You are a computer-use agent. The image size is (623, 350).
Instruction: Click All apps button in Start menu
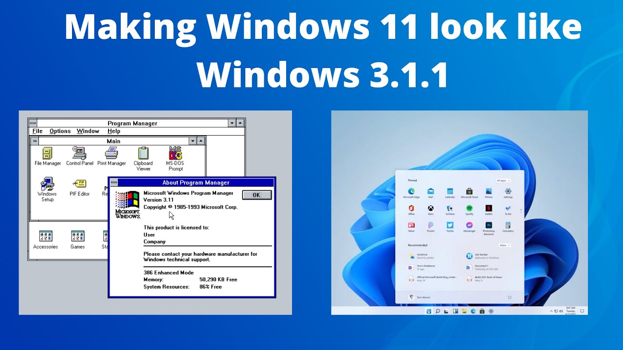click(x=503, y=180)
